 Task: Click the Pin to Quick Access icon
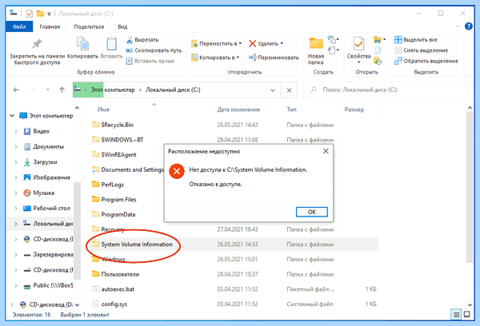tap(37, 44)
